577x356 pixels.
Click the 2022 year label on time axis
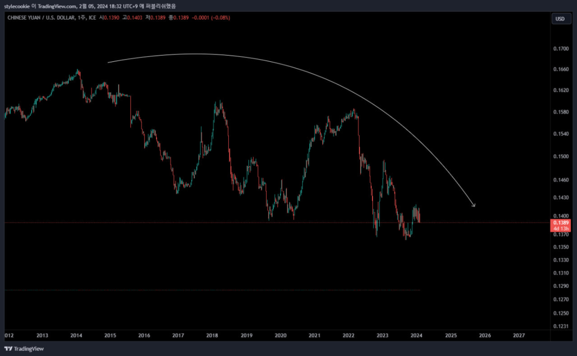[x=348, y=335]
